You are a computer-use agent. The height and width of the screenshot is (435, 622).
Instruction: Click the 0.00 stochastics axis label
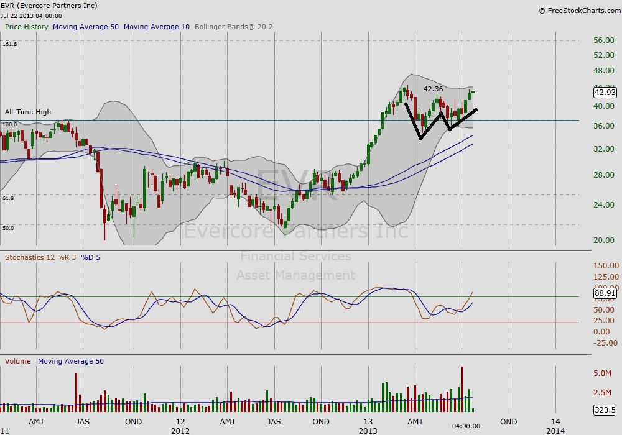[601, 332]
